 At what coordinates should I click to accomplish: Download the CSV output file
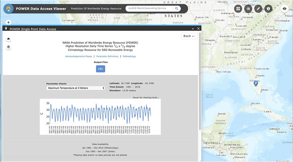pyautogui.click(x=100, y=69)
